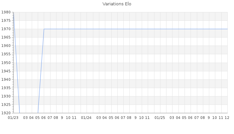Select the 1925 y-axis value
This screenshot has height=134, width=234.
coord(6,105)
